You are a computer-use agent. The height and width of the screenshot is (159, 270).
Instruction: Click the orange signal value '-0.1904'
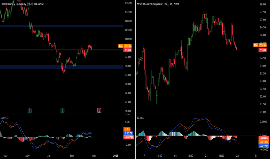[x=264, y=142]
